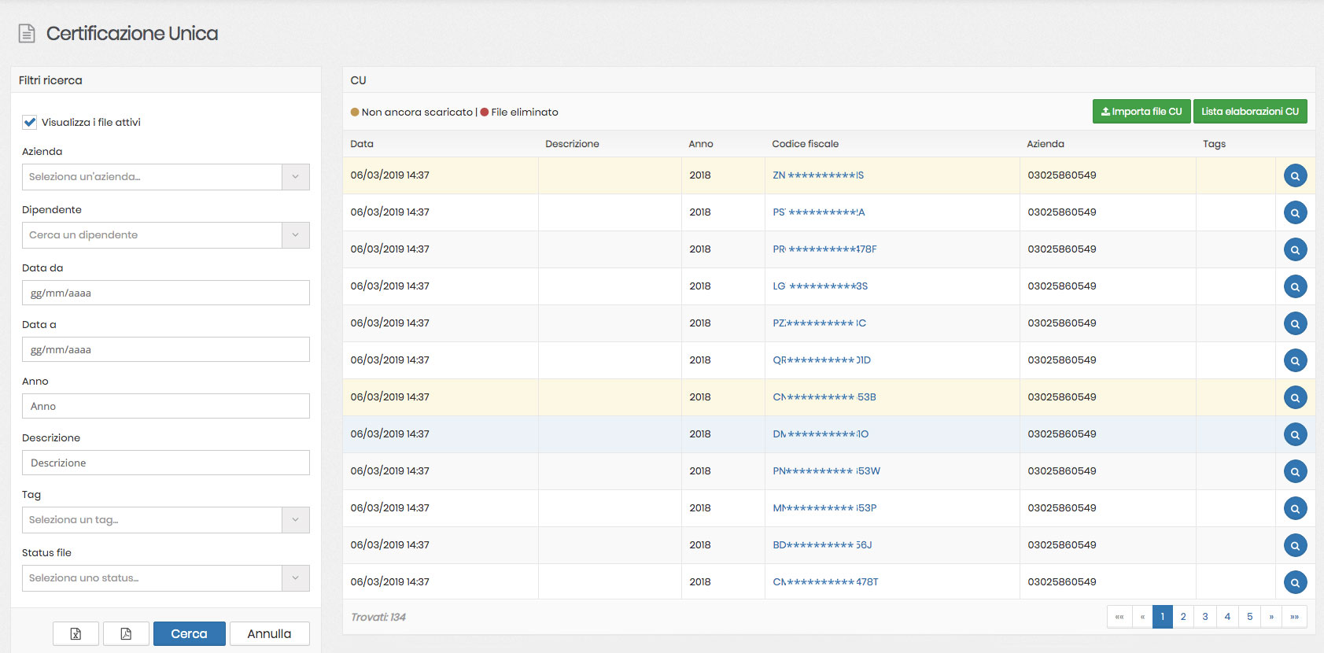Jump to last page in pagination

pos(1294,617)
